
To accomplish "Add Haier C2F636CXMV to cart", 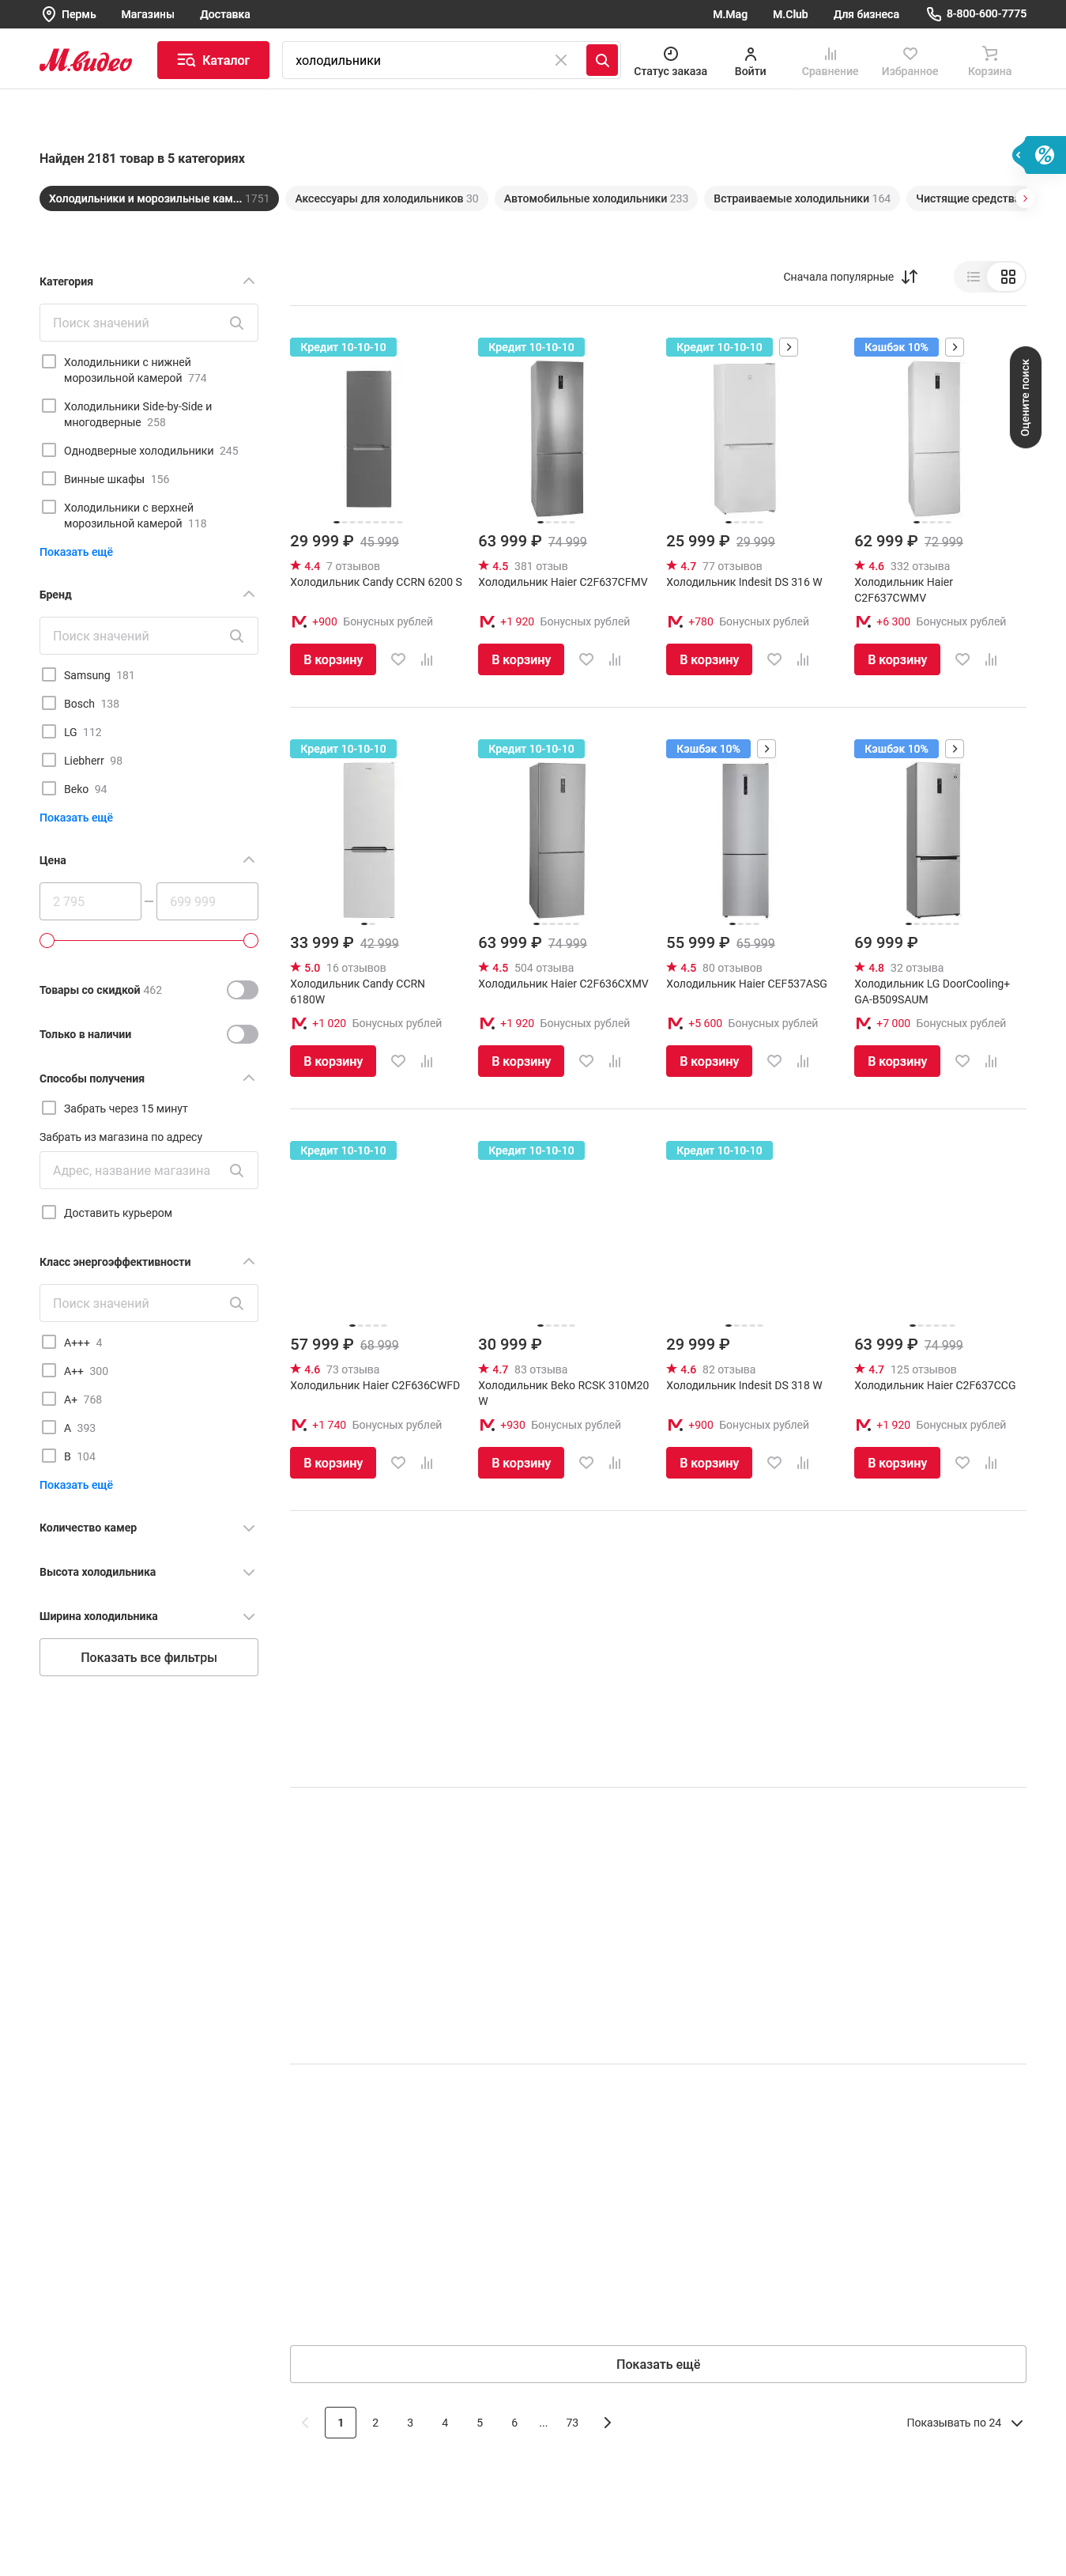I will (x=521, y=1061).
